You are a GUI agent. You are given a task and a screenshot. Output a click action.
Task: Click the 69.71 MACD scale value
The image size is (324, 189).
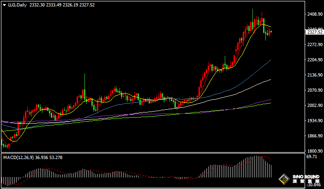click(312, 157)
